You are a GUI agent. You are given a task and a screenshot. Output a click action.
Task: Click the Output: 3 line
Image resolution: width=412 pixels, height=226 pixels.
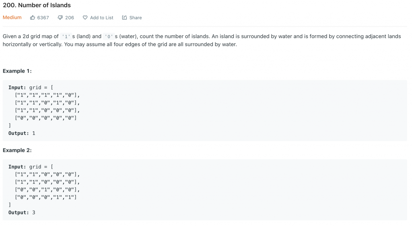pyautogui.click(x=22, y=212)
